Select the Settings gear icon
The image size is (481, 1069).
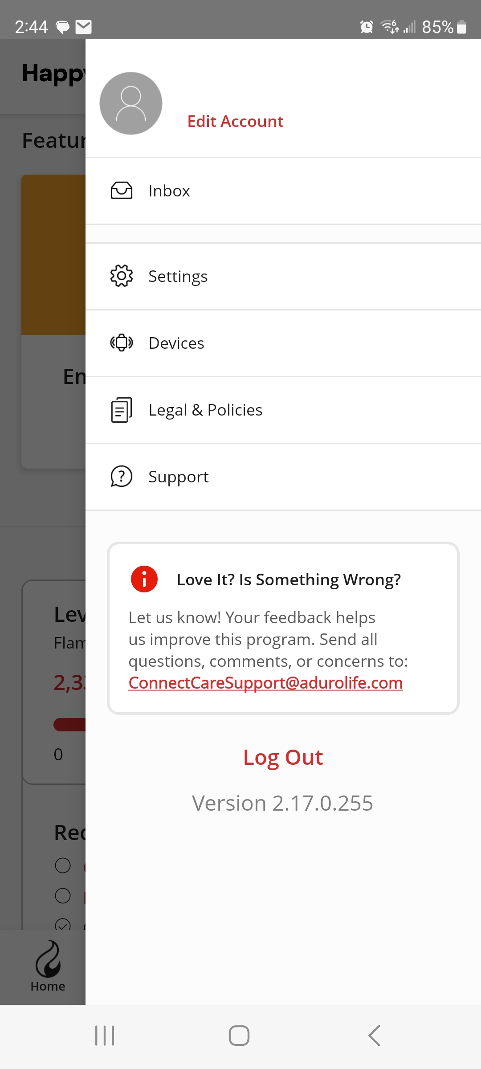point(122,276)
